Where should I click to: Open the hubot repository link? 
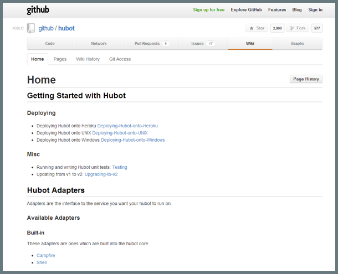pyautogui.click(x=66, y=28)
